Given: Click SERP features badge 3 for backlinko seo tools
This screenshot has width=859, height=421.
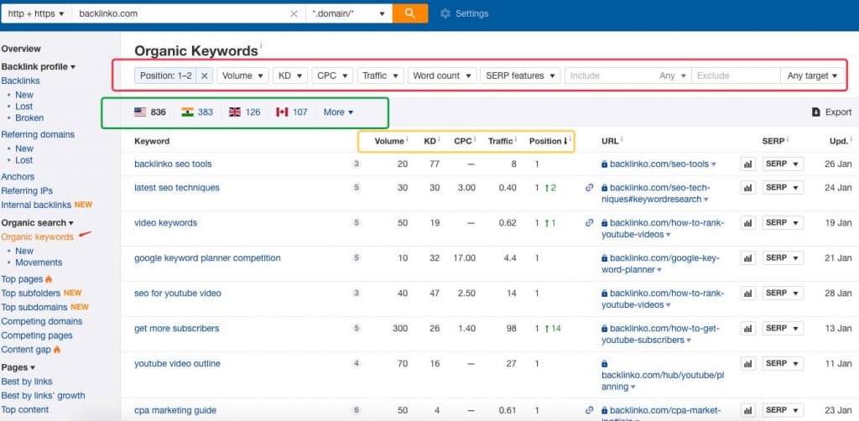Looking at the screenshot, I should [x=357, y=164].
